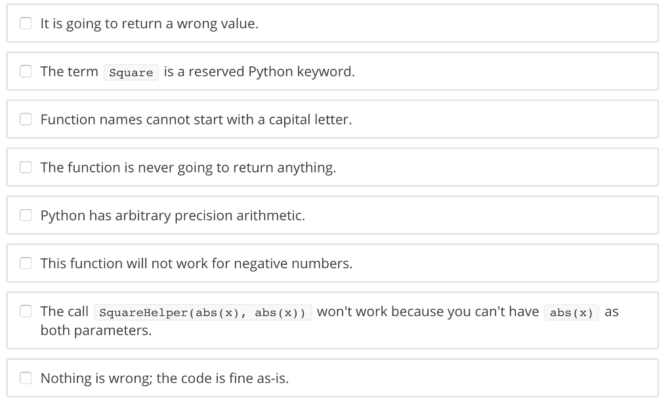Screen dimensions: 672x419
Task: Click the text 'is a reserved Python keyword.'
Action: 259,71
